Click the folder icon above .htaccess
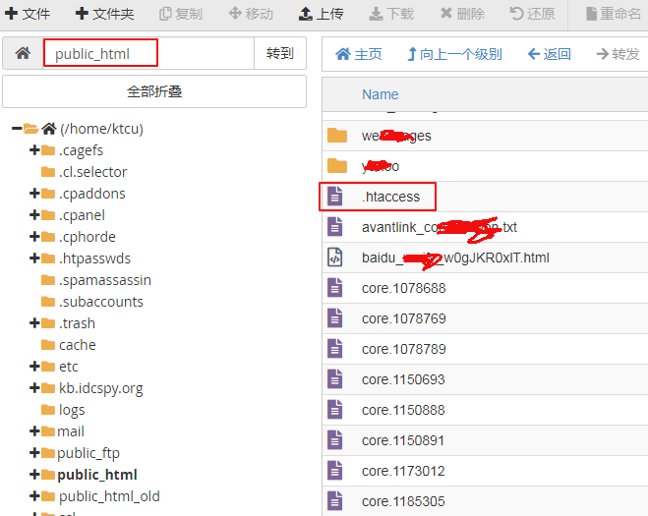Screen dimensions: 648x516 pos(337,166)
